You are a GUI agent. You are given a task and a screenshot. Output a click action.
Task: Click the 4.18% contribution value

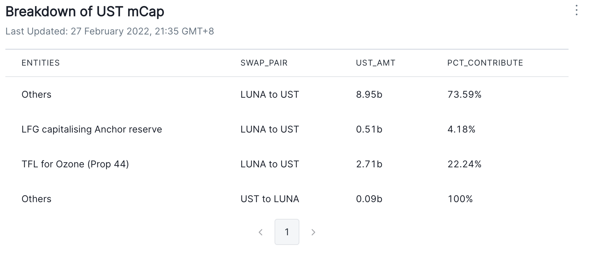461,130
